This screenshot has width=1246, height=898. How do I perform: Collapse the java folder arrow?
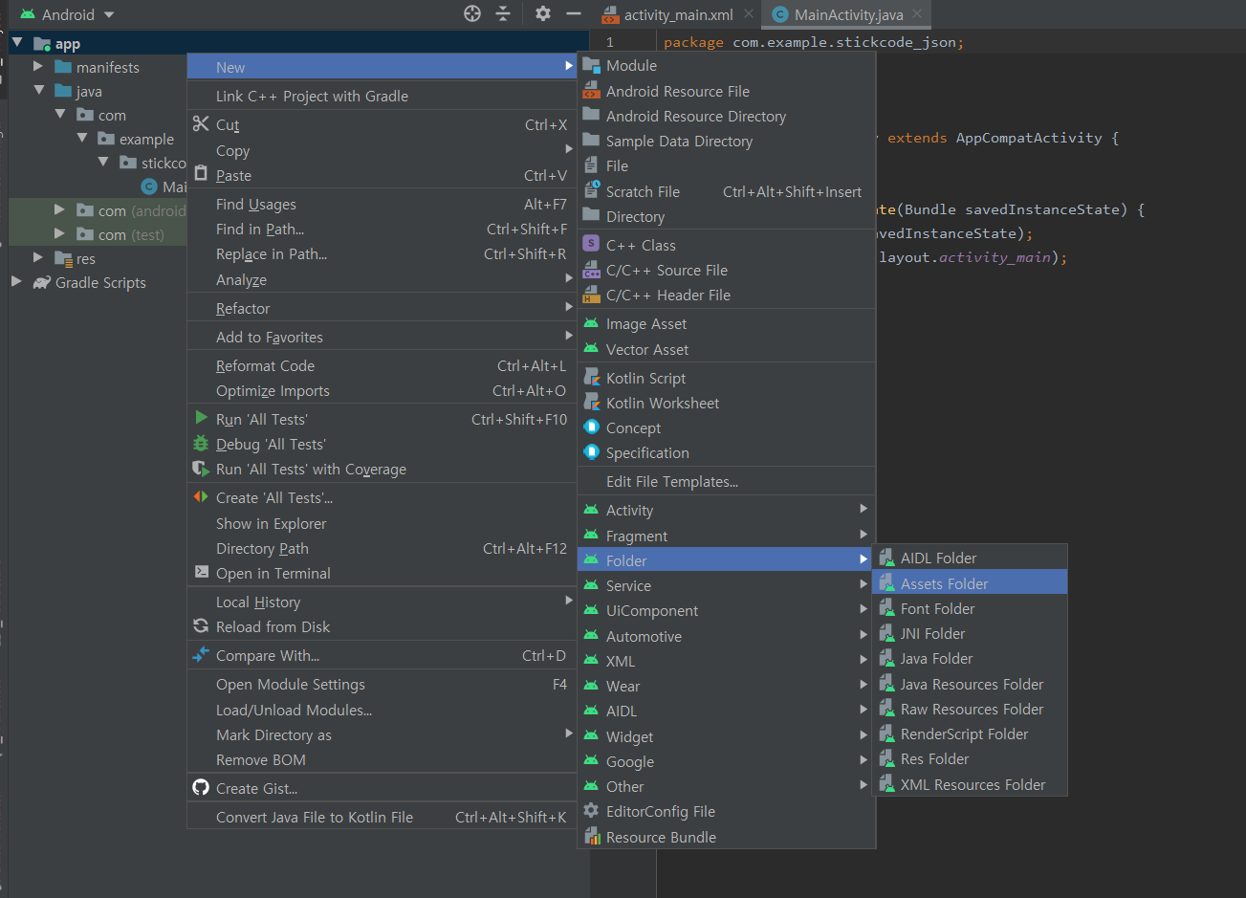[x=39, y=90]
